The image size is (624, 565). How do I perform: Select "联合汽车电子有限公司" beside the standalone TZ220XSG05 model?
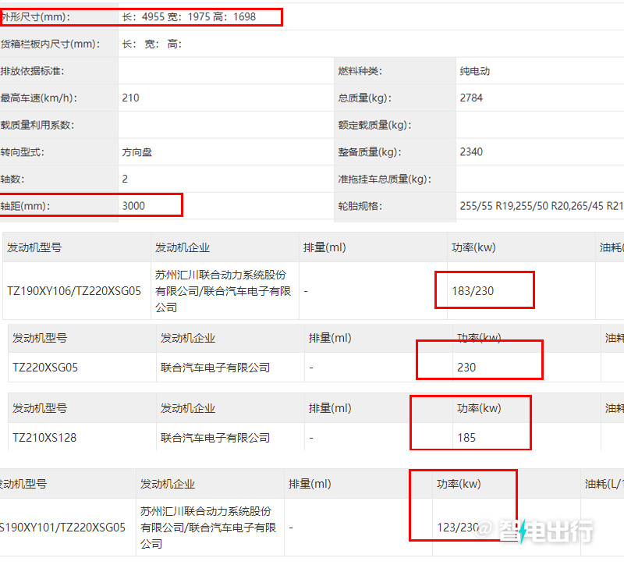click(215, 368)
